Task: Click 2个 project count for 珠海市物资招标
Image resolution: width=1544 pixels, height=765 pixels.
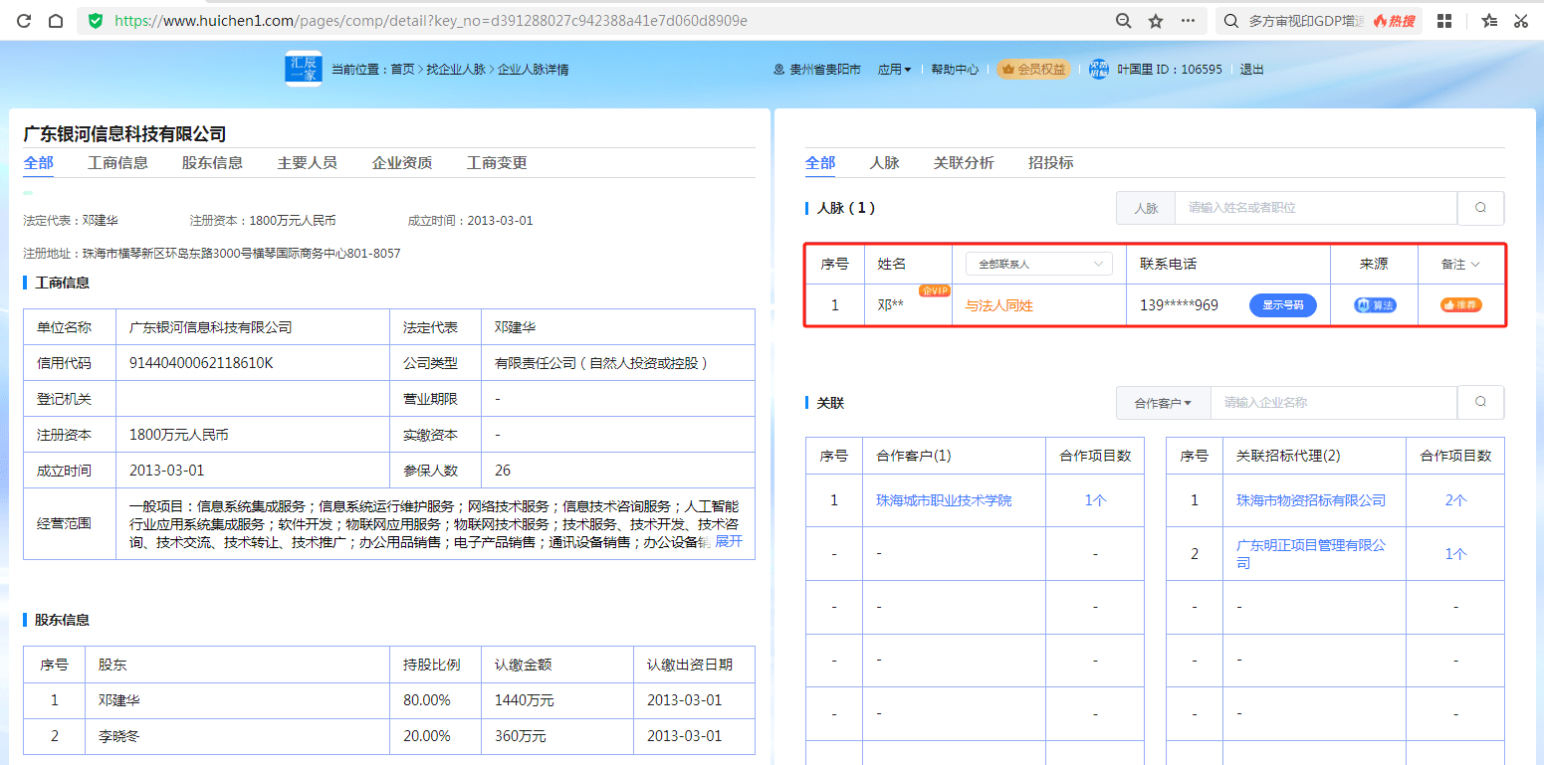Action: [1455, 500]
